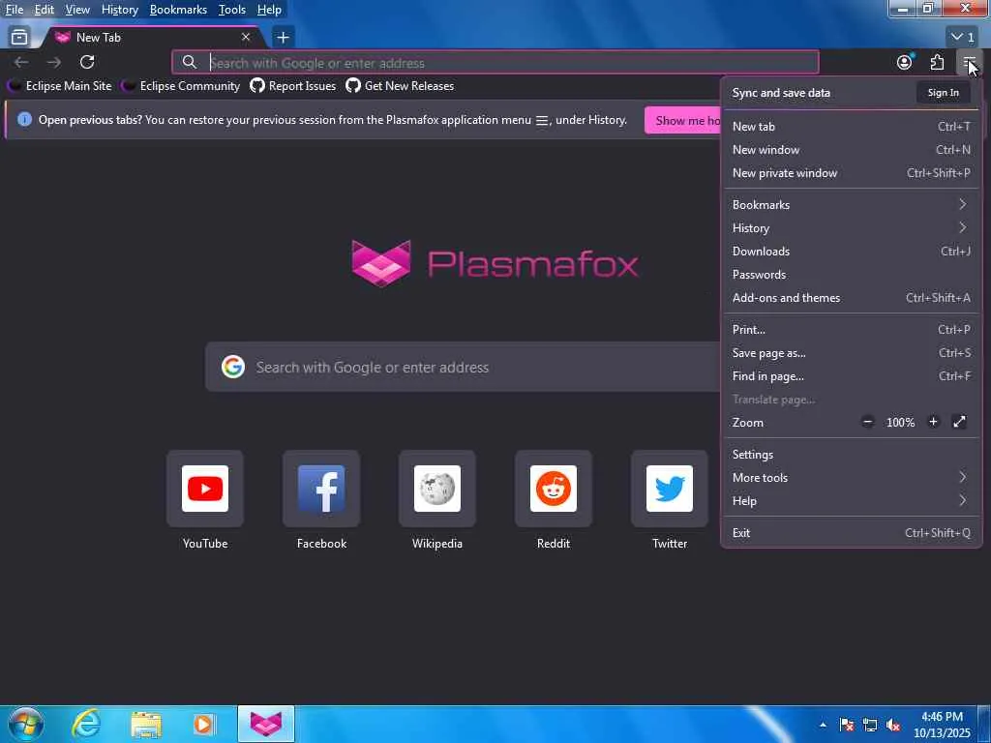Reset zoom by clicking 100%
The width and height of the screenshot is (991, 743).
[x=900, y=423]
